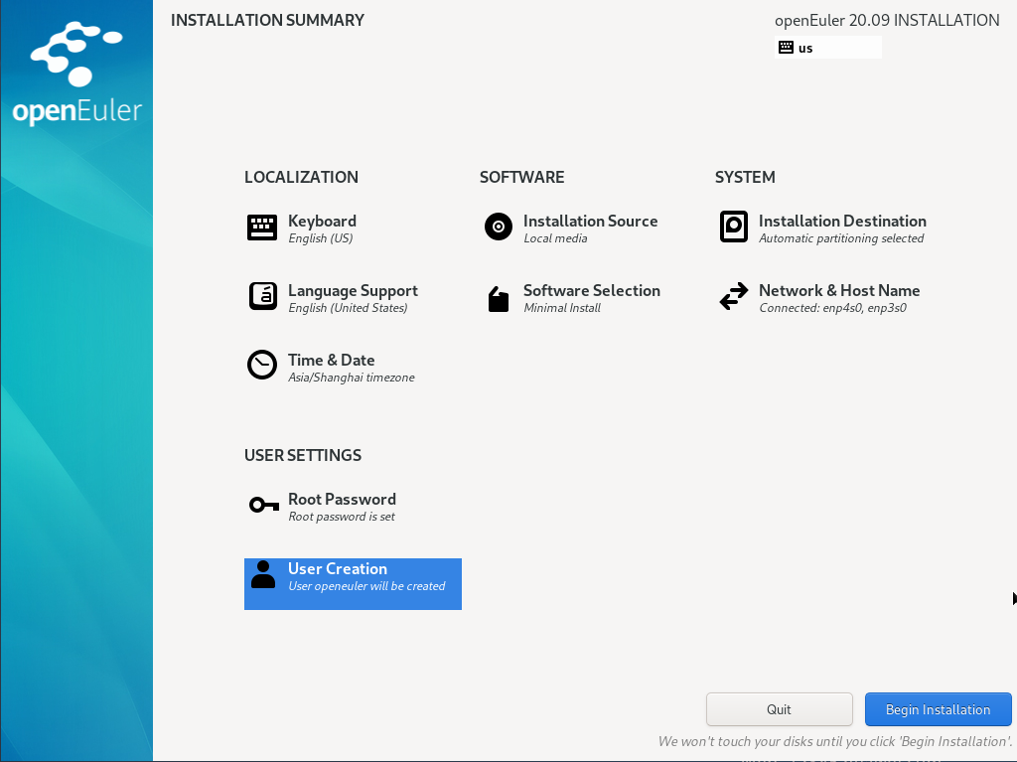
Task: Open Software Selection Minimal Install option
Action: [591, 299]
